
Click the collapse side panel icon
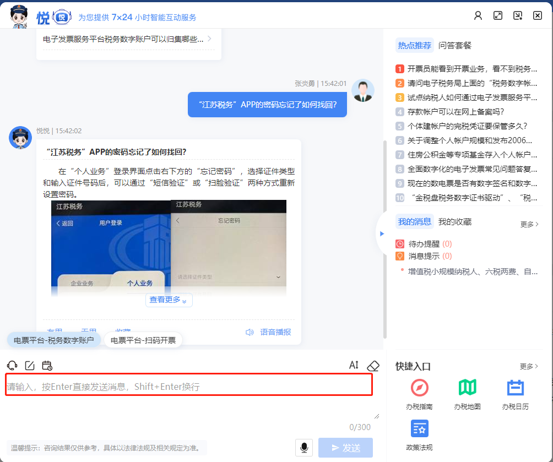point(517,15)
